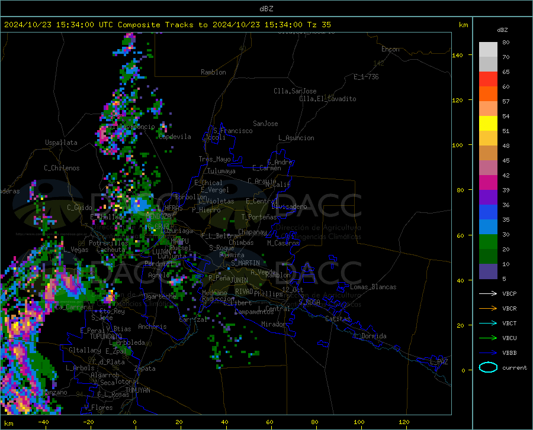Screen dimensions: 533x430
Task: Click the Tulumaya label on map
Action: coord(221,171)
